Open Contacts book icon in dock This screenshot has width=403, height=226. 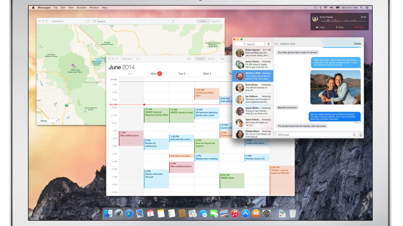coord(182,213)
